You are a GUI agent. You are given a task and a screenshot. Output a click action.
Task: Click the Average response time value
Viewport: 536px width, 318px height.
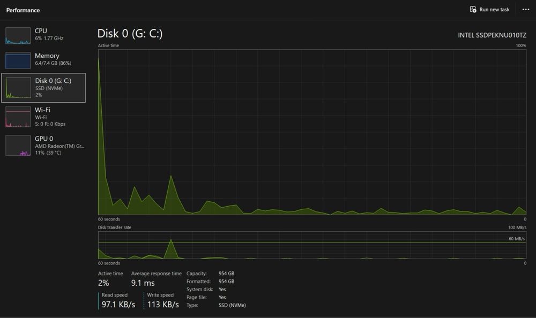tap(143, 283)
